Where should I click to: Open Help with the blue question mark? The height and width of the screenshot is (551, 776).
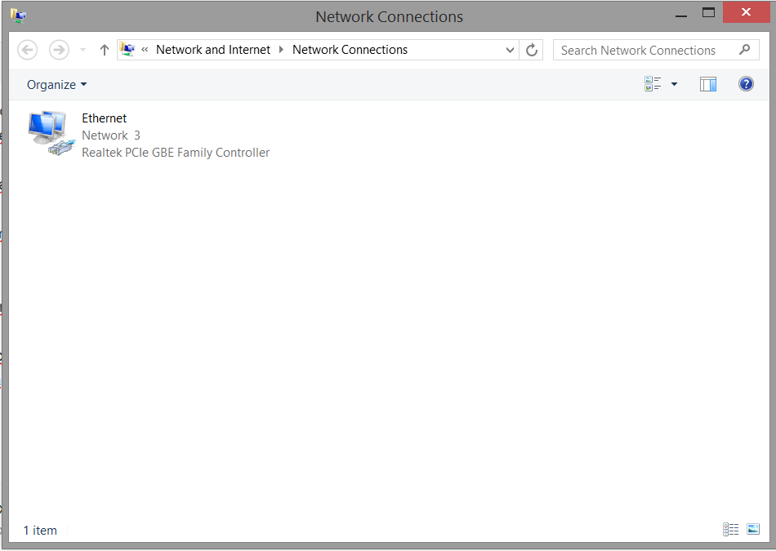(x=746, y=84)
